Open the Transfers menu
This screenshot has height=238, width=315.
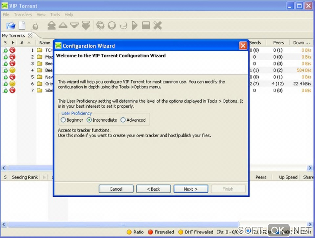(23, 15)
